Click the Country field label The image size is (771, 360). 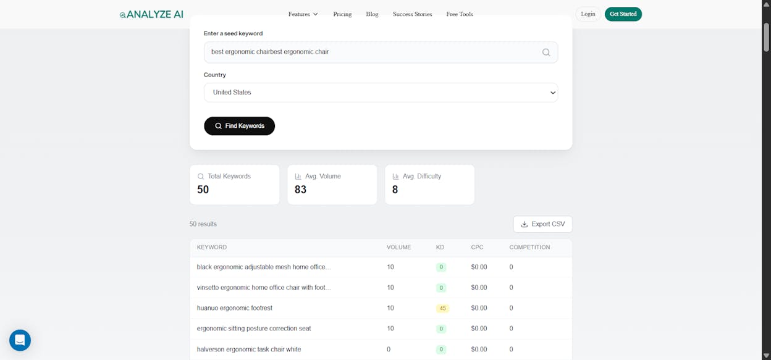pyautogui.click(x=215, y=75)
